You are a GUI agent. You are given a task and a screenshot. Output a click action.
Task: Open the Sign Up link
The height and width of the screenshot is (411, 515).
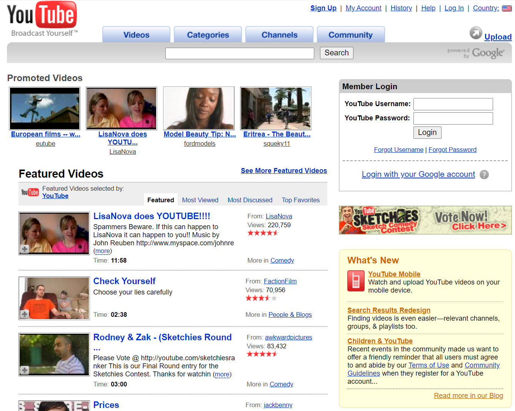pyautogui.click(x=323, y=8)
